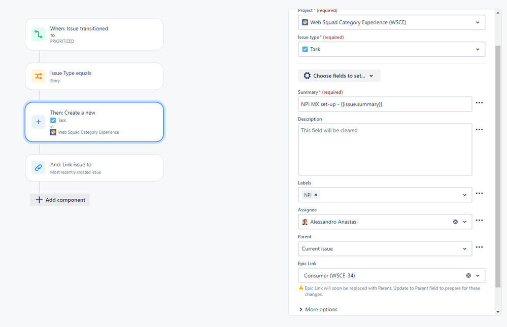Open the ellipsis menu beside Assignee field
This screenshot has height=327, width=507.
[479, 221]
